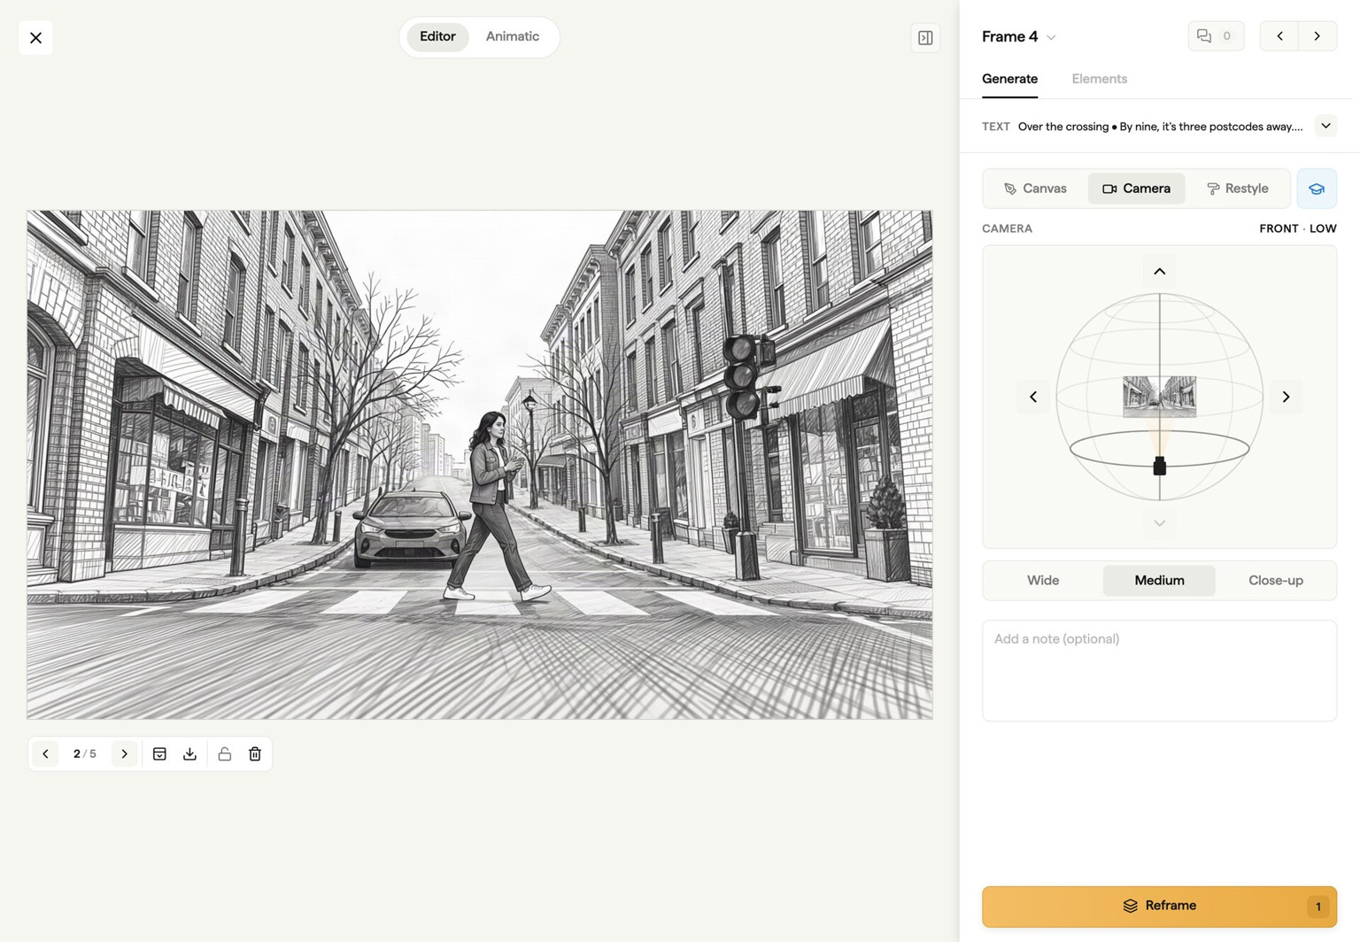Click the street sketch image on canvas
Screen dimensions: 1360x942
coord(479,465)
